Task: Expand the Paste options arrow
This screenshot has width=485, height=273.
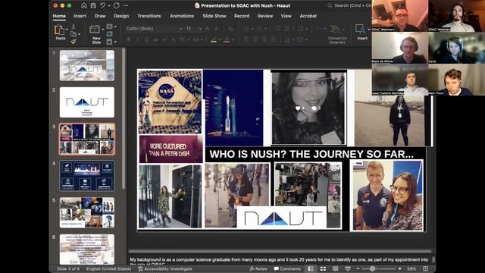Action: tap(67, 30)
